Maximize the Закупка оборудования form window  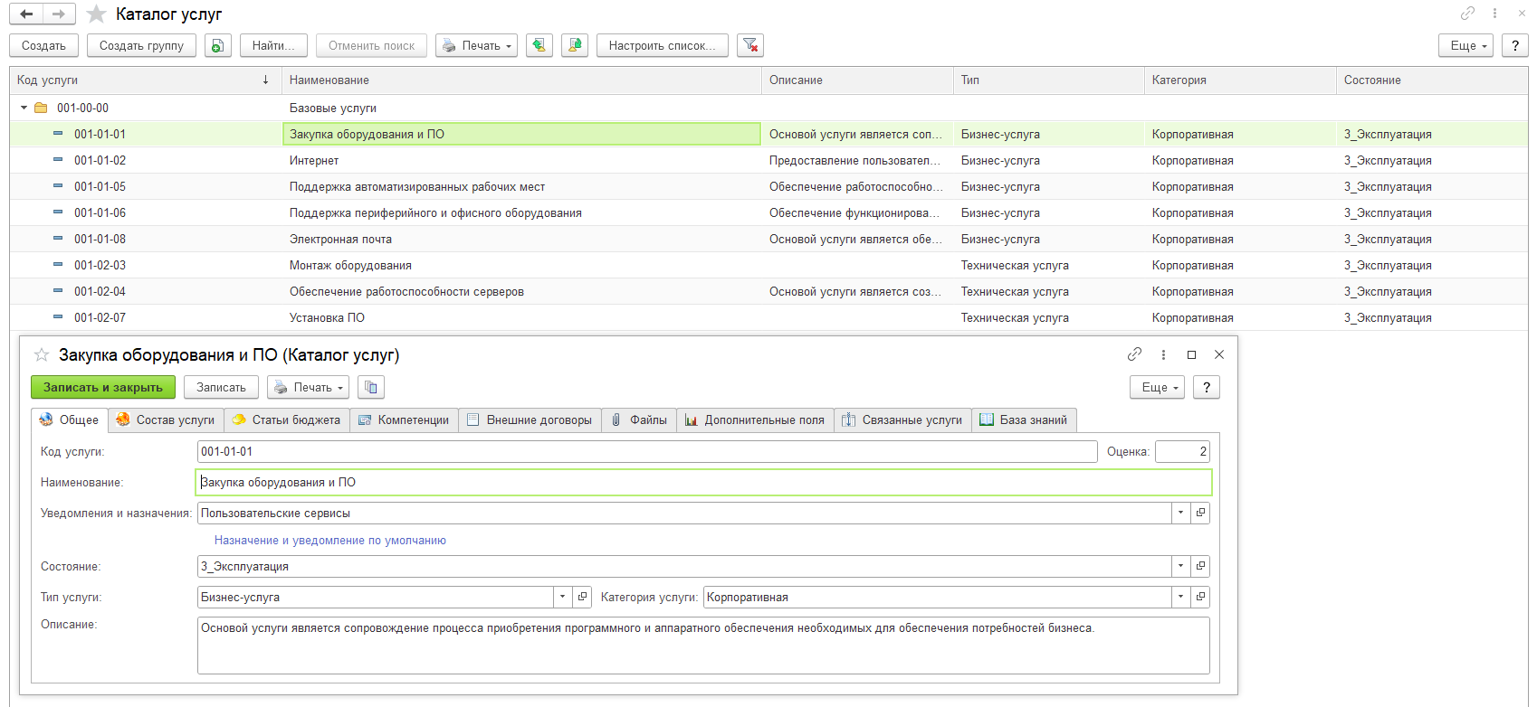tap(1192, 354)
